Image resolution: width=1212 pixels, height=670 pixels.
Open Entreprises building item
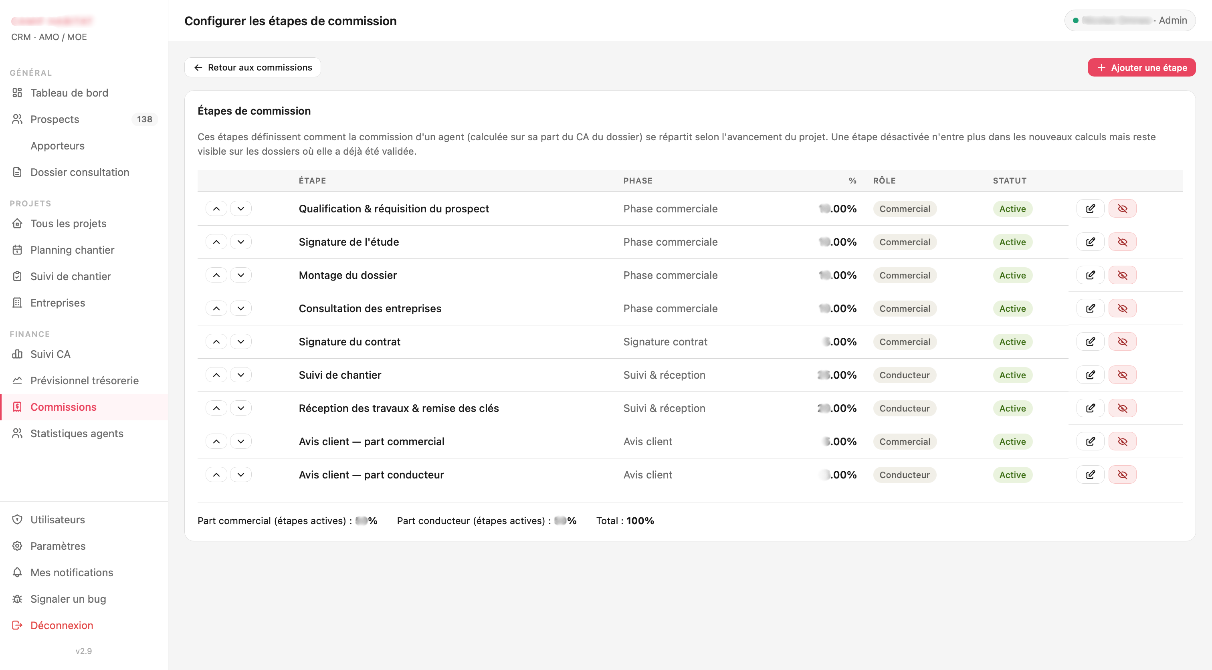tap(84, 303)
